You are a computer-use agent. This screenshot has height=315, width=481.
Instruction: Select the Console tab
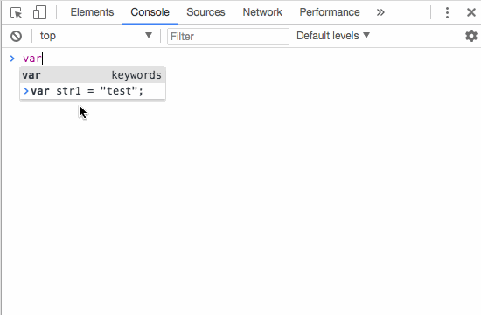point(150,12)
